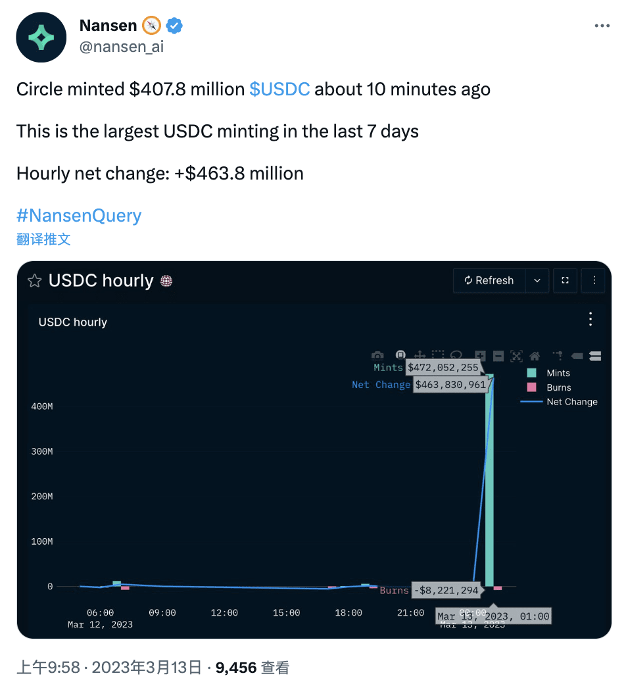626x688 pixels.
Task: Activate the Box Select tool
Action: [439, 355]
